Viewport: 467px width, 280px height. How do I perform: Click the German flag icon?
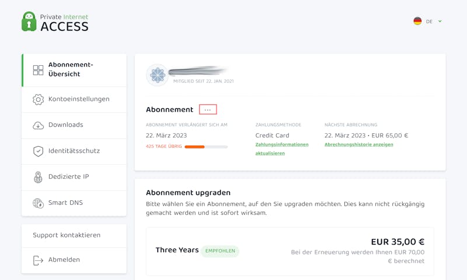tap(417, 21)
